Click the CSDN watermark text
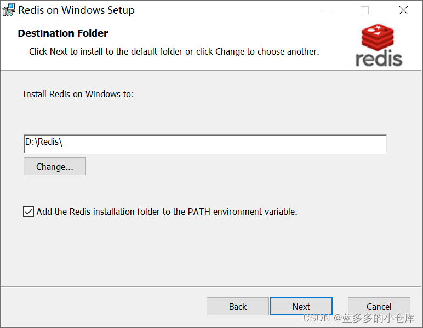The width and height of the screenshot is (423, 328). point(316,318)
